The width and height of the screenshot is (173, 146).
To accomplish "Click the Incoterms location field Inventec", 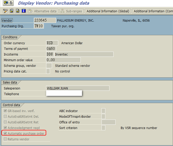I will [x=84, y=54].
